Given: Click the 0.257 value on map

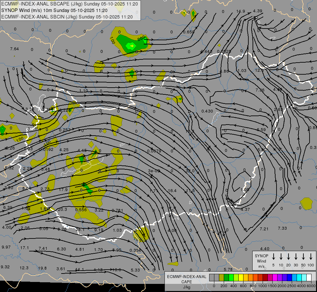Looking at the screenshot, I should pos(65,130).
